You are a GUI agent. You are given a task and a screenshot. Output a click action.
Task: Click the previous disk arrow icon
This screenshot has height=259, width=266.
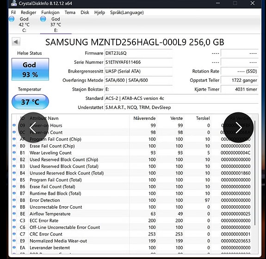[16, 42]
